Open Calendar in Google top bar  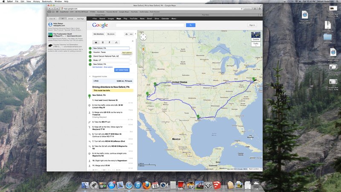[x=165, y=19]
